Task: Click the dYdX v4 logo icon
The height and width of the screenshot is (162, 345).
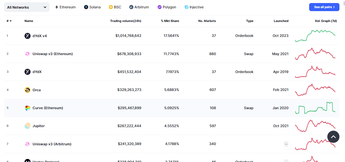Action: [28, 36]
